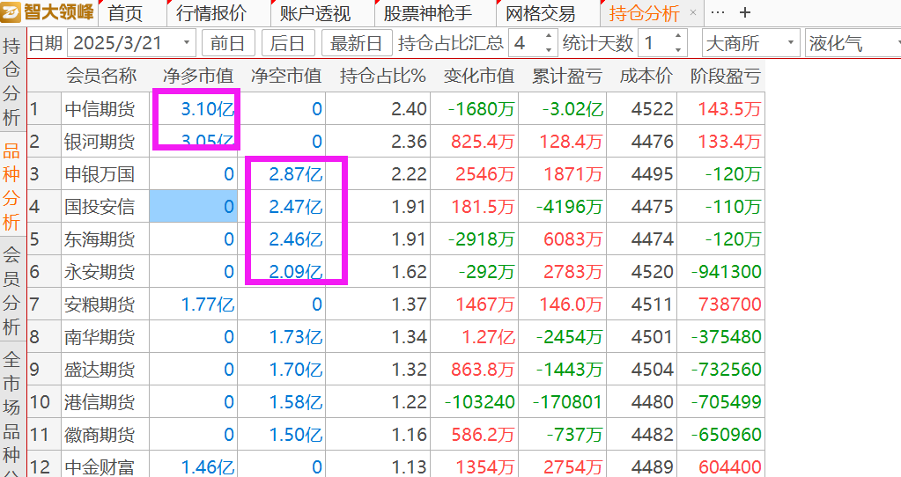Image resolution: width=901 pixels, height=477 pixels.
Task: Click -103240 变化市值 of 港信期货
Action: [x=480, y=402]
